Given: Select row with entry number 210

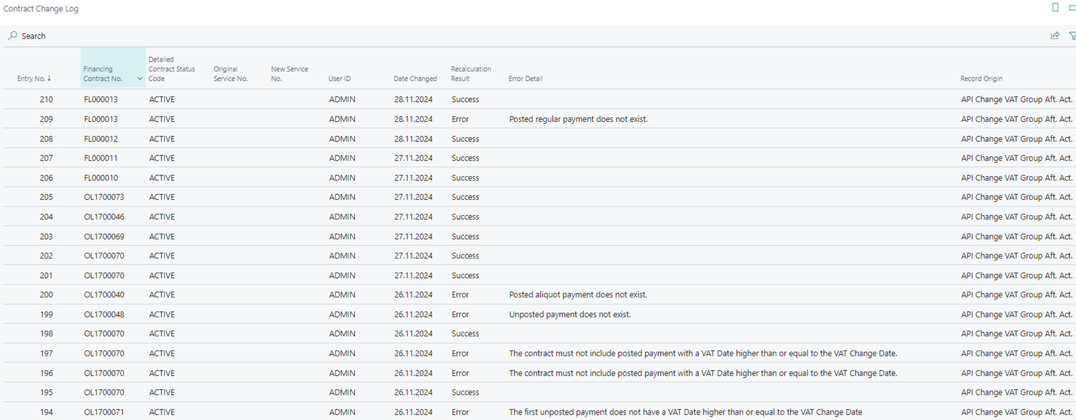Looking at the screenshot, I should tap(46, 99).
